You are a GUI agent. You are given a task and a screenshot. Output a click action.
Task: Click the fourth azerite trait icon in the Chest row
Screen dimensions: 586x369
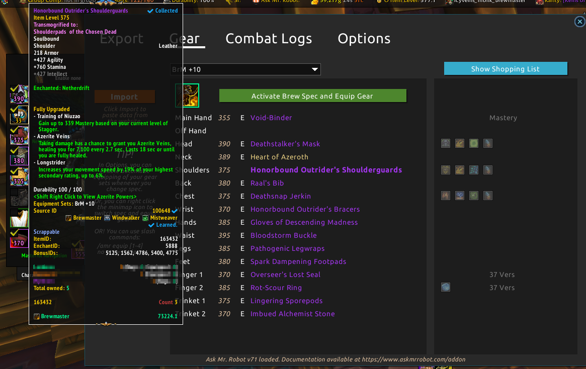pyautogui.click(x=488, y=196)
